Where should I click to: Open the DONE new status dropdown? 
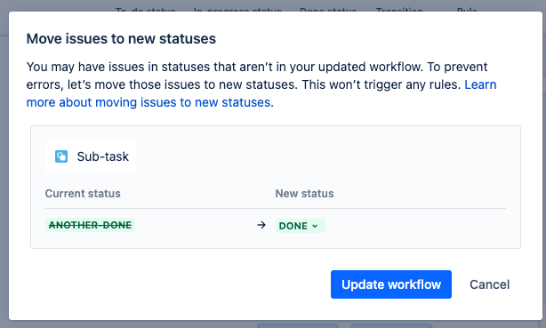(301, 226)
